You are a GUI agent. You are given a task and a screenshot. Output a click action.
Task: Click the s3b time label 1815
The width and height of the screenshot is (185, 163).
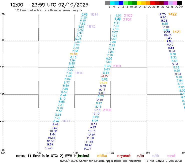click(91, 27)
